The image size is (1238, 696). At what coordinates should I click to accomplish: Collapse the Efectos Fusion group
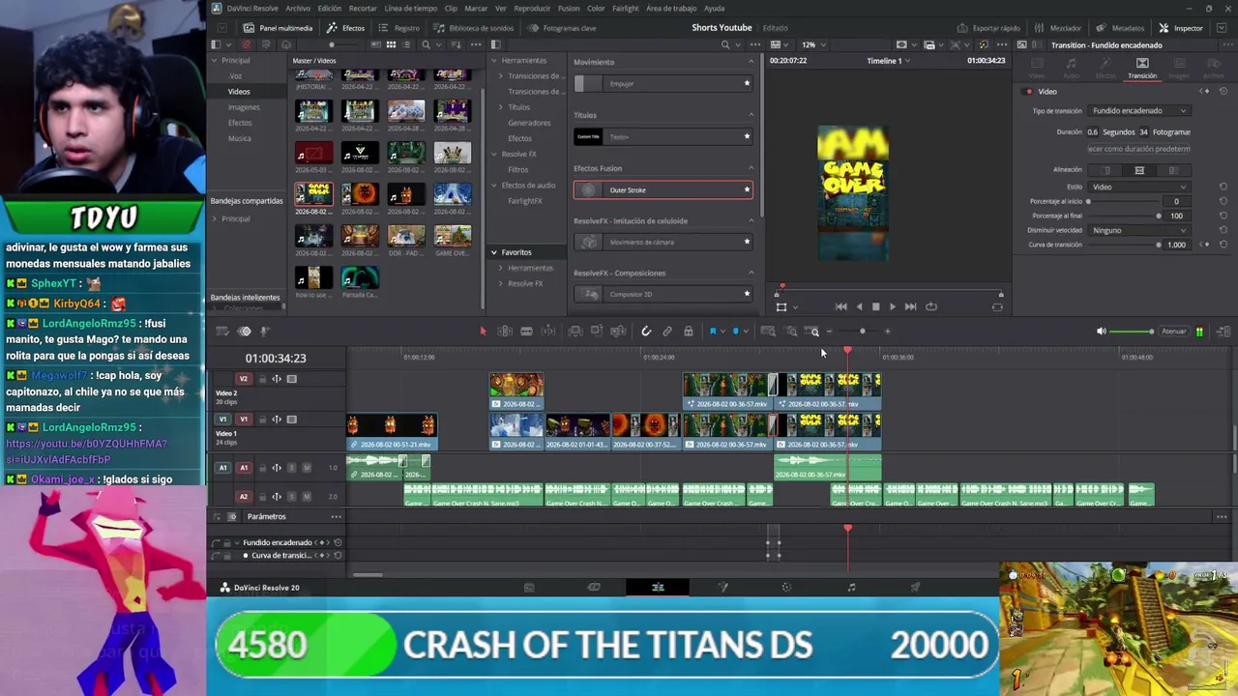(751, 168)
